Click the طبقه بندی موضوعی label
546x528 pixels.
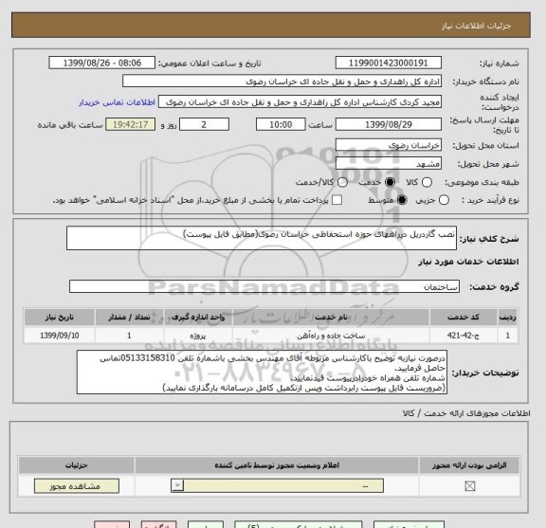(482, 182)
